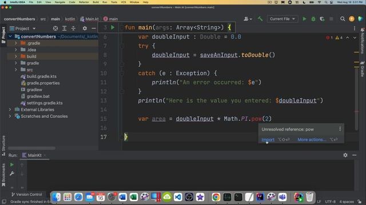
Task: Open IDE updates orange icon
Action: 352,19
